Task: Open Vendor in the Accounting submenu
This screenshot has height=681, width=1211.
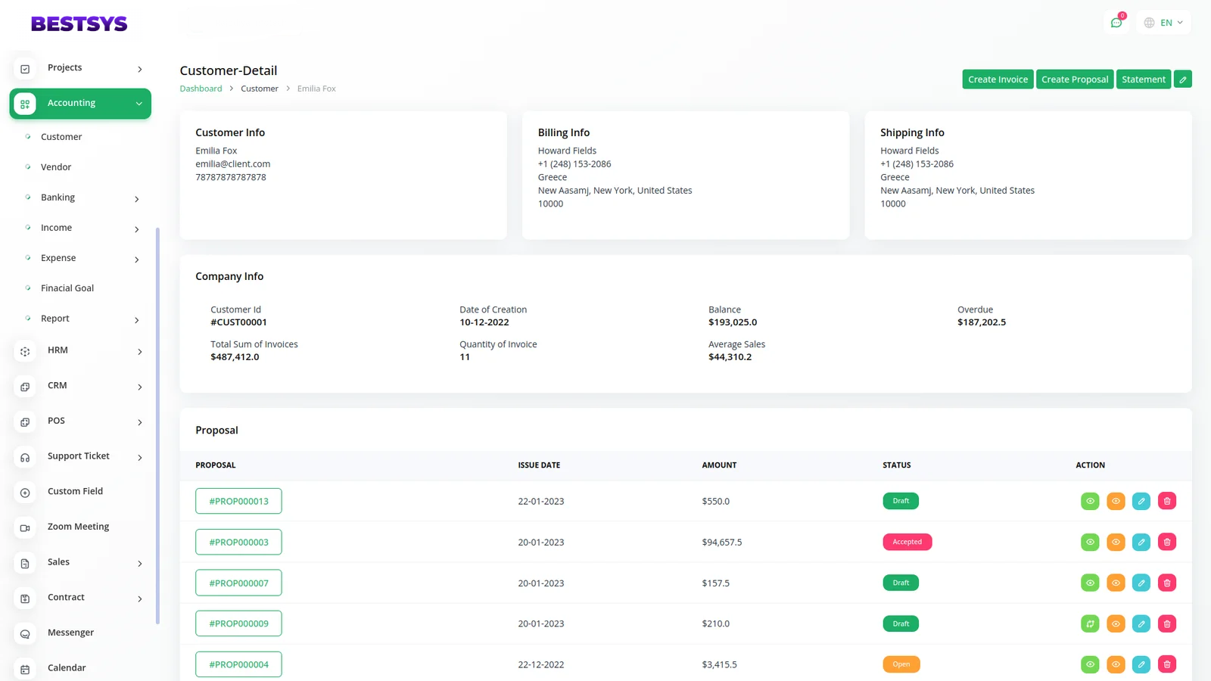Action: point(56,167)
